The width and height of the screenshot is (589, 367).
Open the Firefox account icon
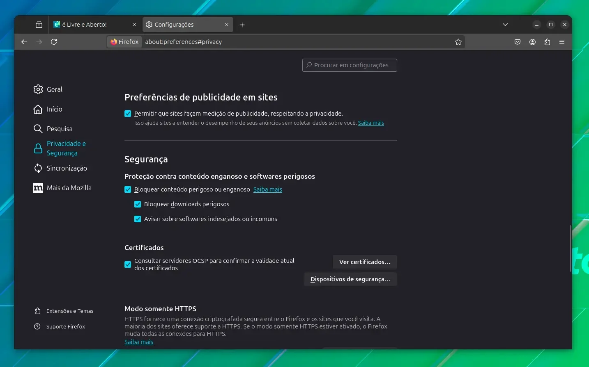[532, 42]
